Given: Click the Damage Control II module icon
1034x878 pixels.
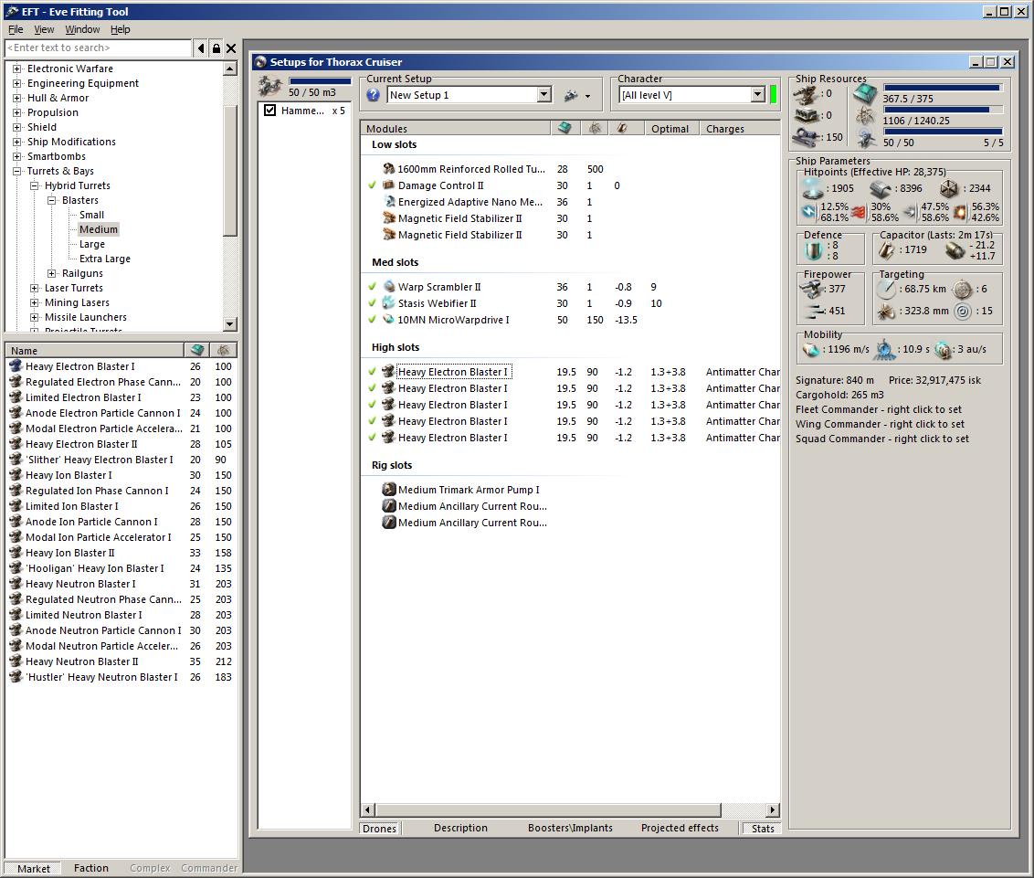Looking at the screenshot, I should coord(388,185).
